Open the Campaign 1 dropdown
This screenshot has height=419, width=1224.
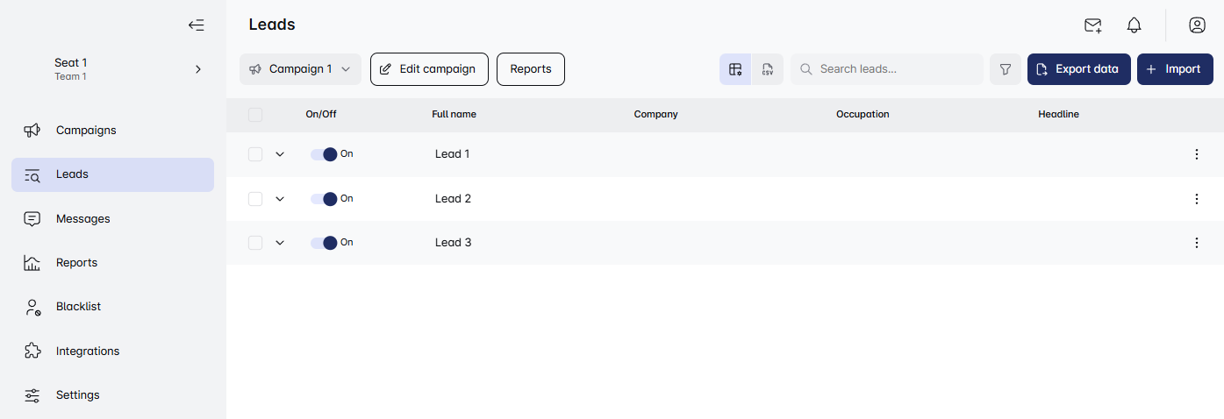click(300, 69)
